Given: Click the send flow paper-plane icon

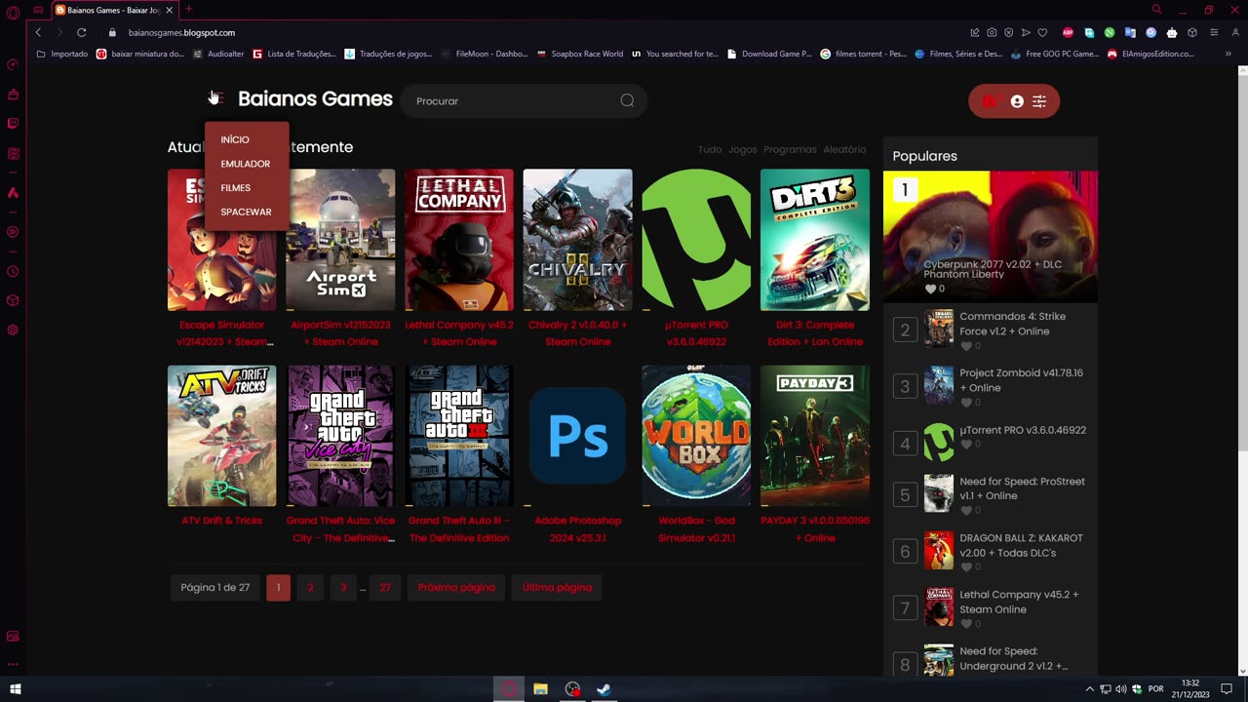Looking at the screenshot, I should tap(1026, 32).
